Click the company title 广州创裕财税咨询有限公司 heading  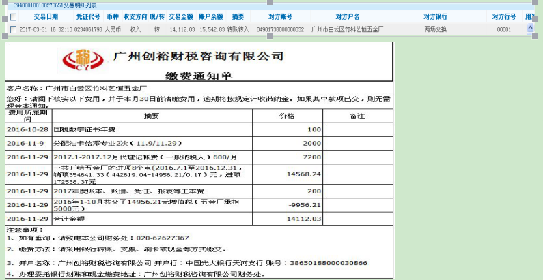199,57
